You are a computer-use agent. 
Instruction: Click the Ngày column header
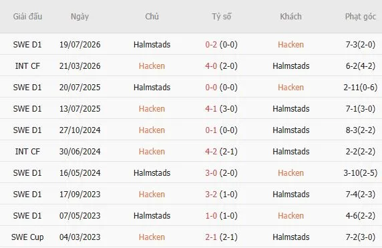79,17
